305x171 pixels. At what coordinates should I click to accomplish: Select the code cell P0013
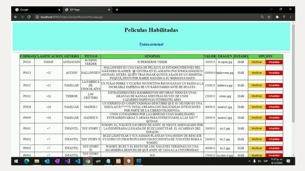coord(27,73)
